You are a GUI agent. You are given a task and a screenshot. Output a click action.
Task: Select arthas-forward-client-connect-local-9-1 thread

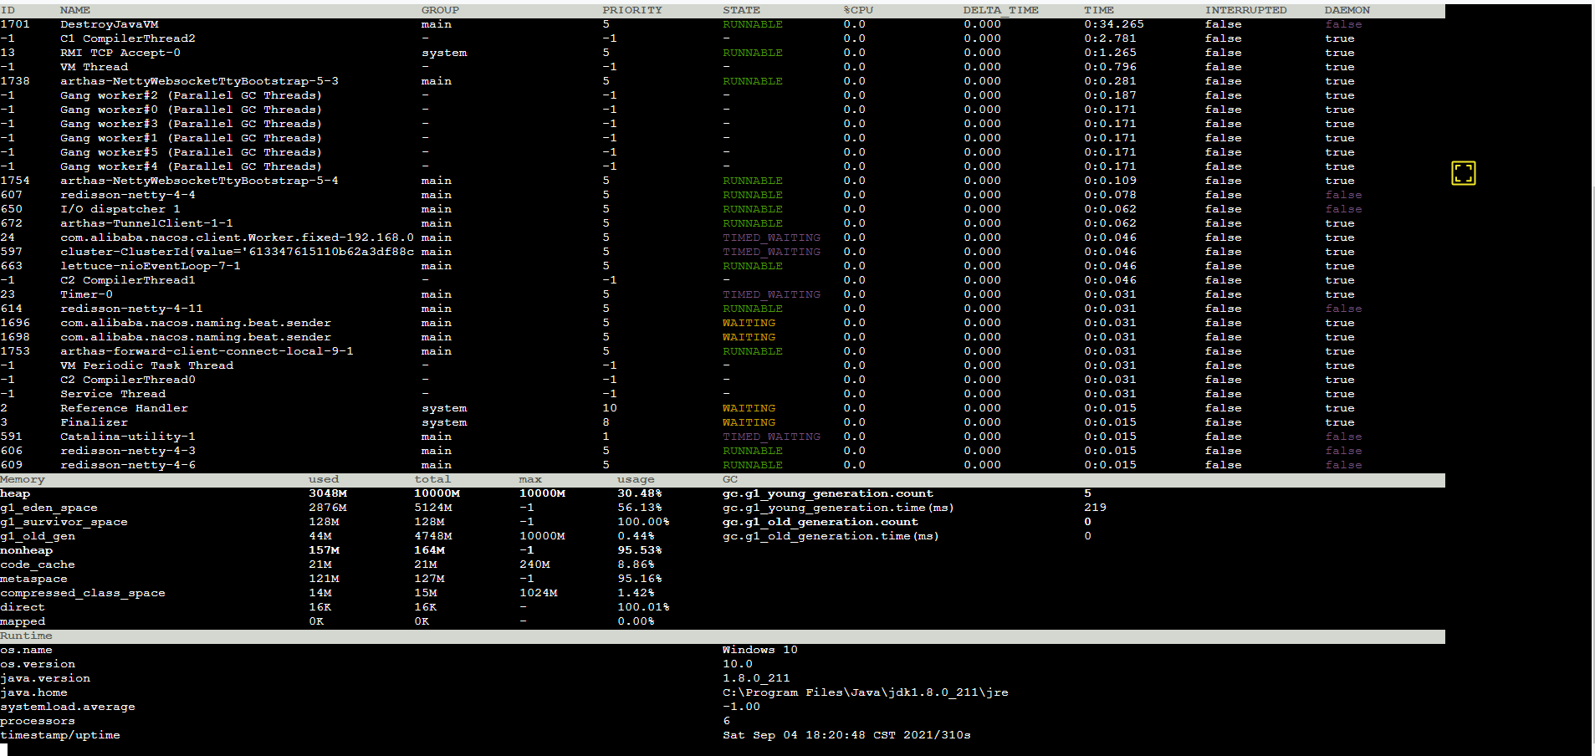207,351
